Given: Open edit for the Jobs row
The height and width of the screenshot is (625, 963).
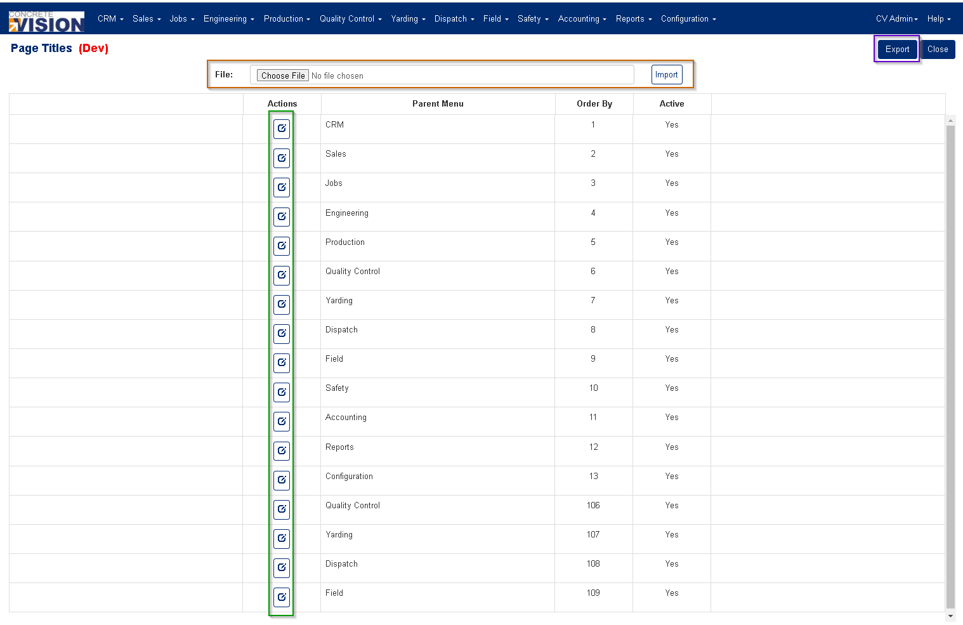Looking at the screenshot, I should click(x=282, y=187).
